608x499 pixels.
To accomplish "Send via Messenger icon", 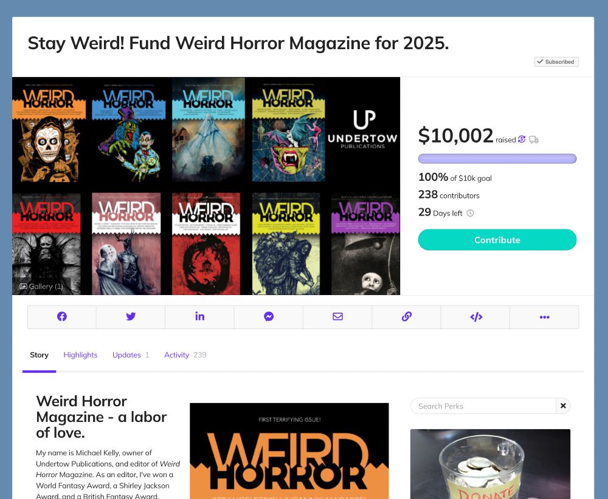I will tap(269, 317).
